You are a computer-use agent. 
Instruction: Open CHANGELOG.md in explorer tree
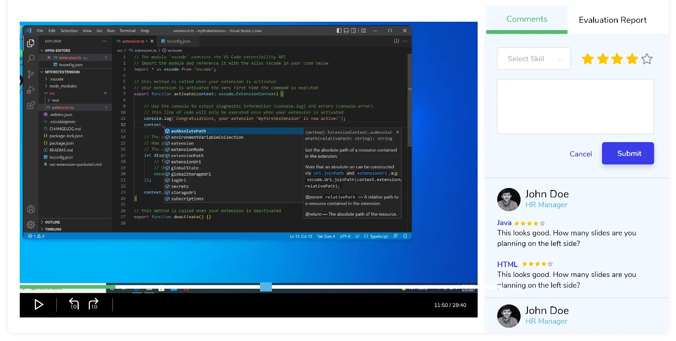[65, 129]
